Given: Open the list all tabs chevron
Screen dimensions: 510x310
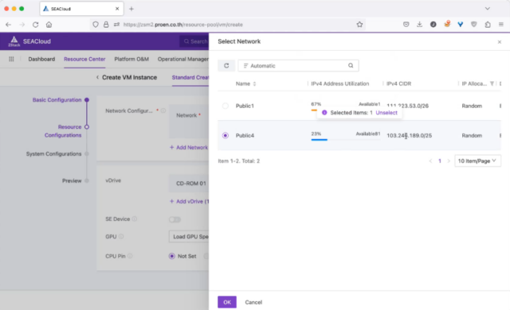Looking at the screenshot, I should coord(487,9).
